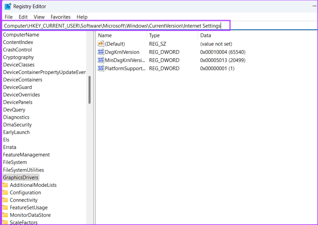This screenshot has height=225, width=318.
Task: Open the FeatureSetUsage subkey label
Action: 29,208
